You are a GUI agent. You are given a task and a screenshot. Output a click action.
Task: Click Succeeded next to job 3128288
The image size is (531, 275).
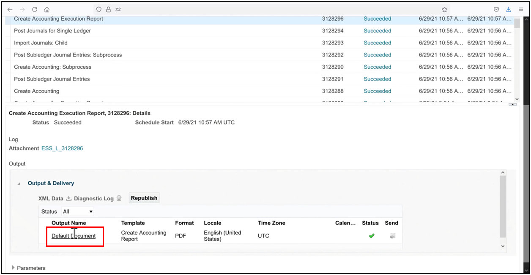click(377, 91)
